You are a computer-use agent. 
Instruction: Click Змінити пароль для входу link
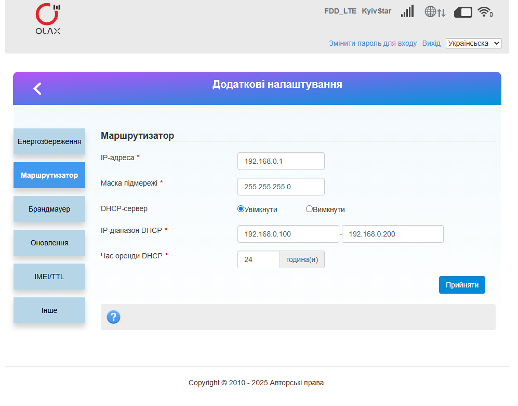[x=373, y=43]
